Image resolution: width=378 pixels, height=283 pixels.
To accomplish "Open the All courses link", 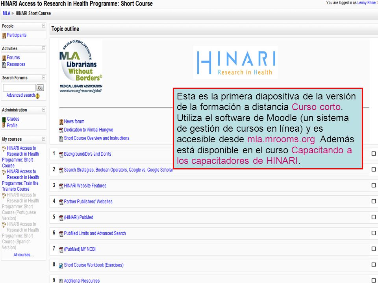I will pos(24,255).
